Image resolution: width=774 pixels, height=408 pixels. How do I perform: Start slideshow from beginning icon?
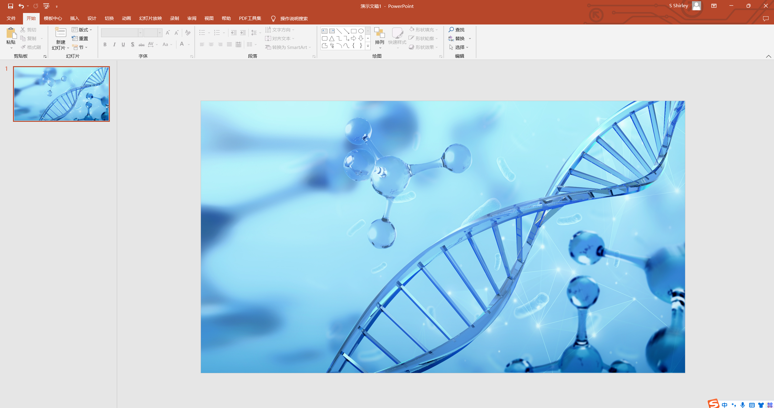46,6
